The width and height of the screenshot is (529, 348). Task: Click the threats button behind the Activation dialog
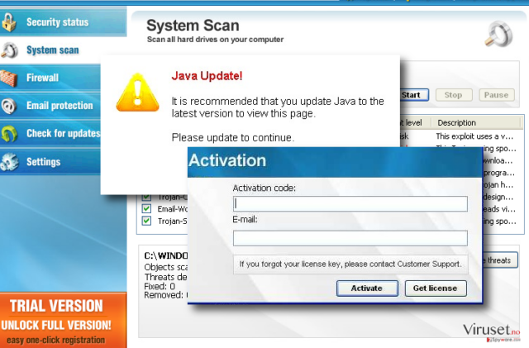tap(501, 260)
